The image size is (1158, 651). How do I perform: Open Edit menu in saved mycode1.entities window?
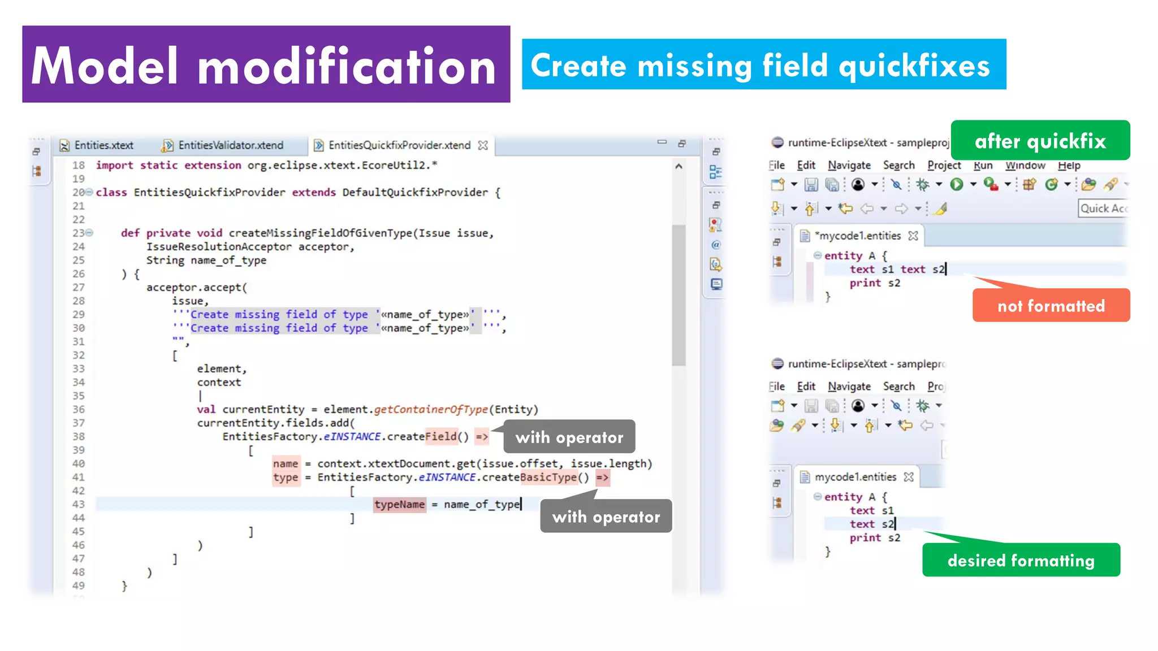pos(806,387)
